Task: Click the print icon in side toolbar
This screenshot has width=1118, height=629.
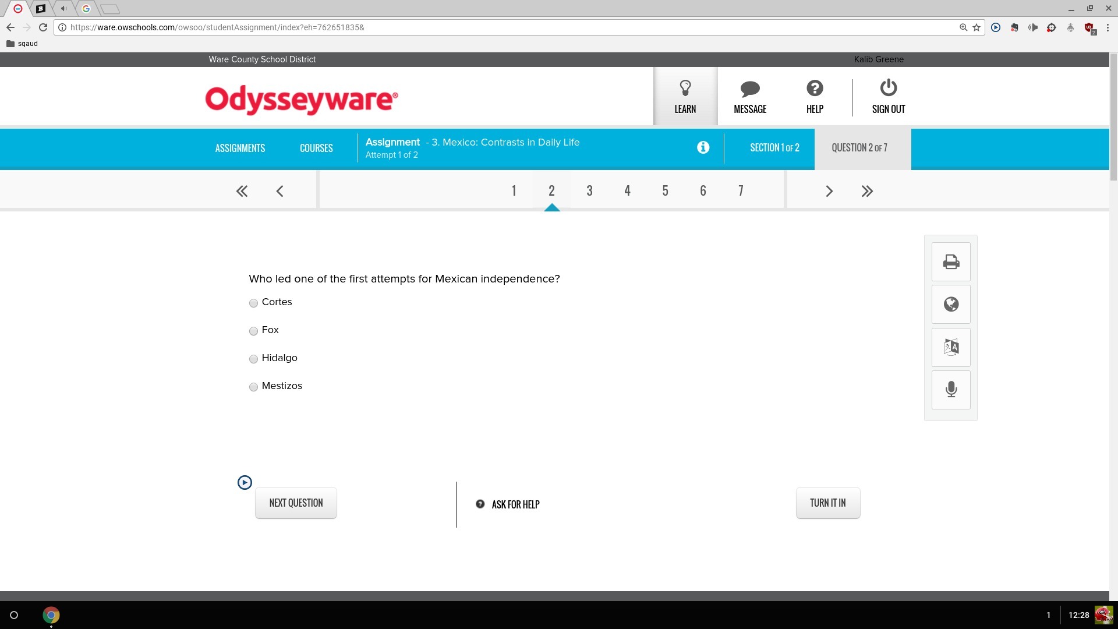Action: click(951, 262)
